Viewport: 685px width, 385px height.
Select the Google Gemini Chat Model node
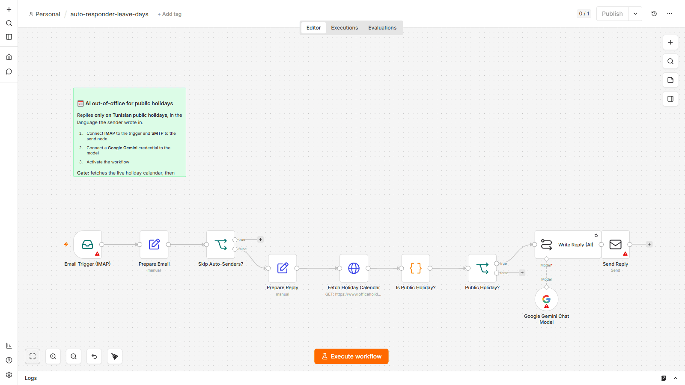click(x=546, y=299)
